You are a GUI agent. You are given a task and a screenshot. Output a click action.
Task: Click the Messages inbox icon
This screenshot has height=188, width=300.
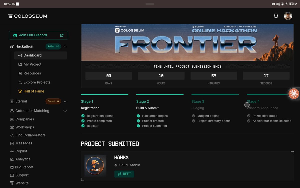click(x=12, y=143)
